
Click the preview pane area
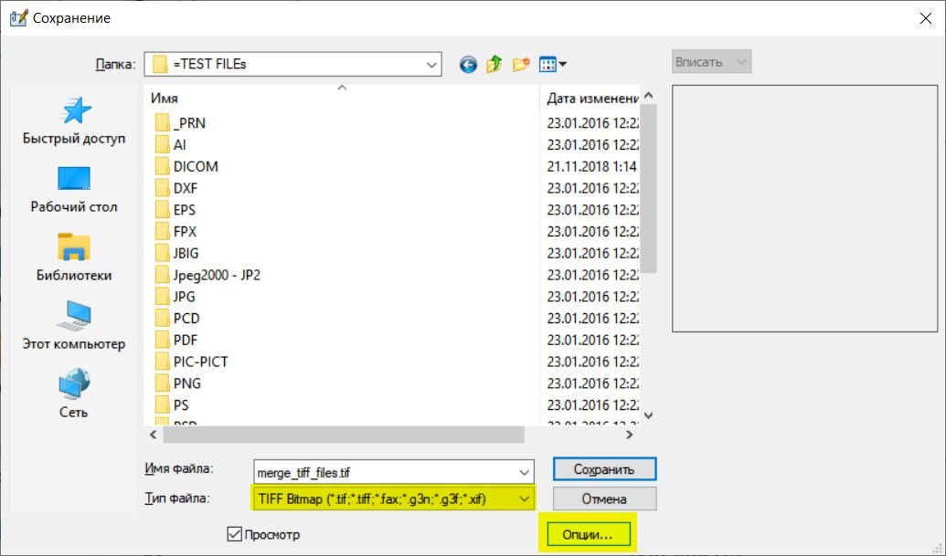pyautogui.click(x=805, y=208)
